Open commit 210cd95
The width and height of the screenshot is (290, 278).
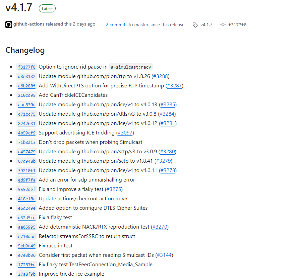coord(26,95)
